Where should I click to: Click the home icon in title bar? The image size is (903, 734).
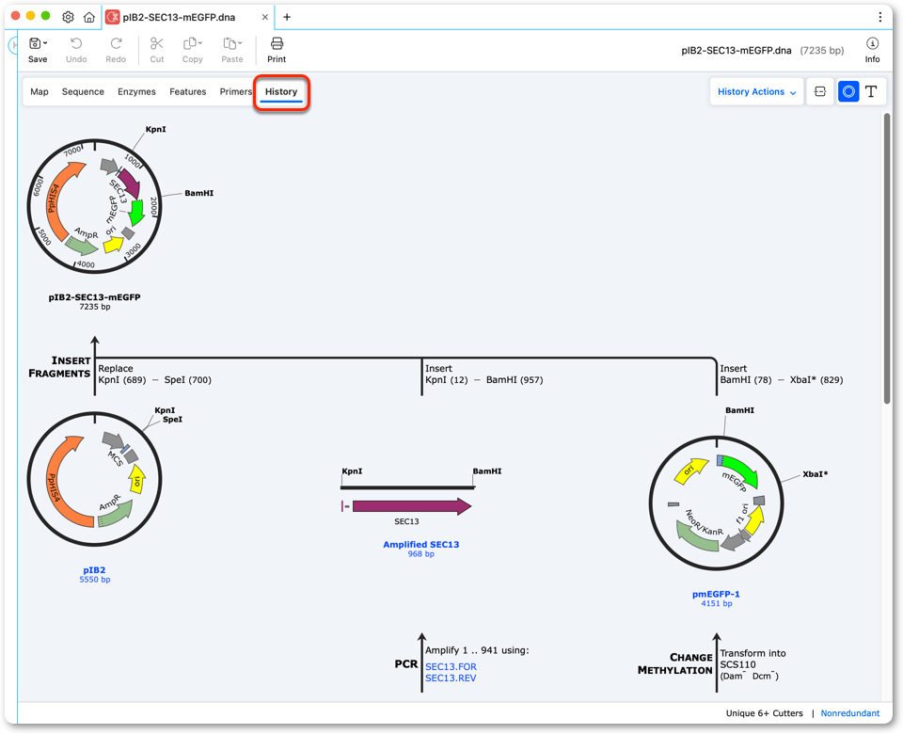(88, 17)
